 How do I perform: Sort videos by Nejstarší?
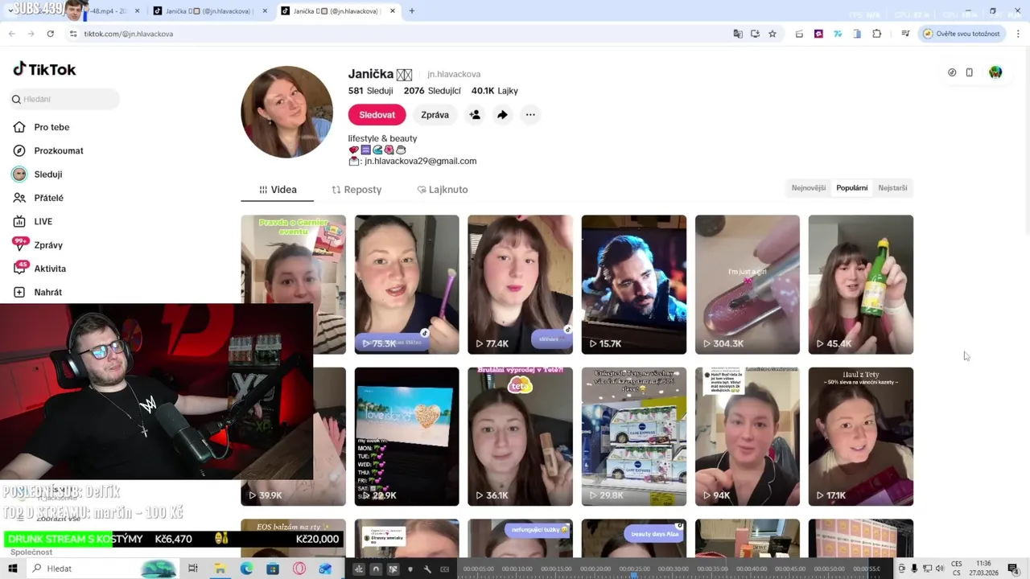[x=892, y=188]
